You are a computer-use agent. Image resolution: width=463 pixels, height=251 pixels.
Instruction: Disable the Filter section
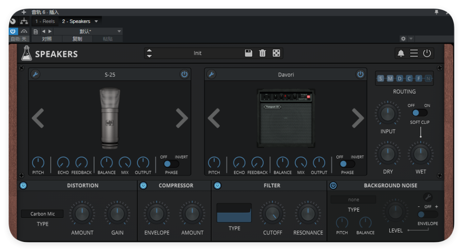(217, 186)
